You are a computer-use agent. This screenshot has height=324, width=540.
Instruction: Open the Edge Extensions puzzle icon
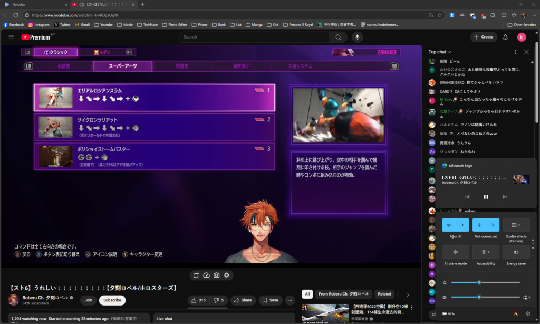[x=493, y=15]
